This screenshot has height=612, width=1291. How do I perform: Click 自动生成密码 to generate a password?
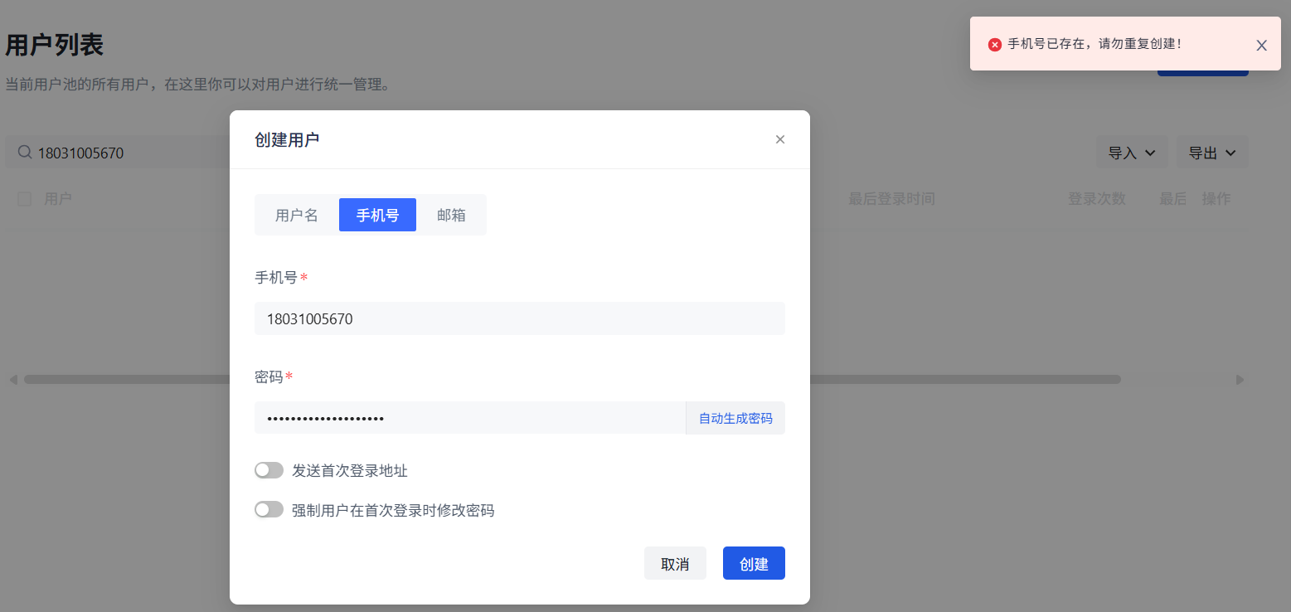735,418
